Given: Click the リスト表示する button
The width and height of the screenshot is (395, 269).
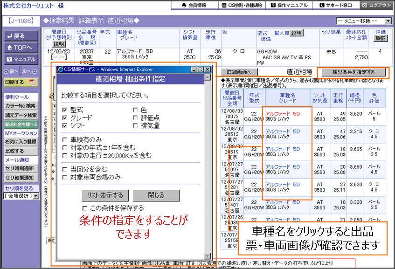Looking at the screenshot, I should [x=105, y=195].
